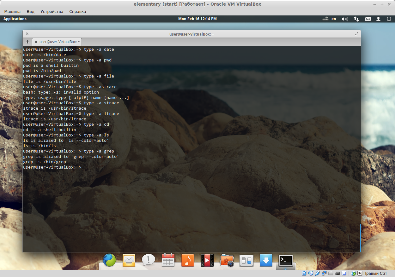The height and width of the screenshot is (277, 395).
Task: Open the Applications menu in the top panel
Action: pyautogui.click(x=15, y=19)
